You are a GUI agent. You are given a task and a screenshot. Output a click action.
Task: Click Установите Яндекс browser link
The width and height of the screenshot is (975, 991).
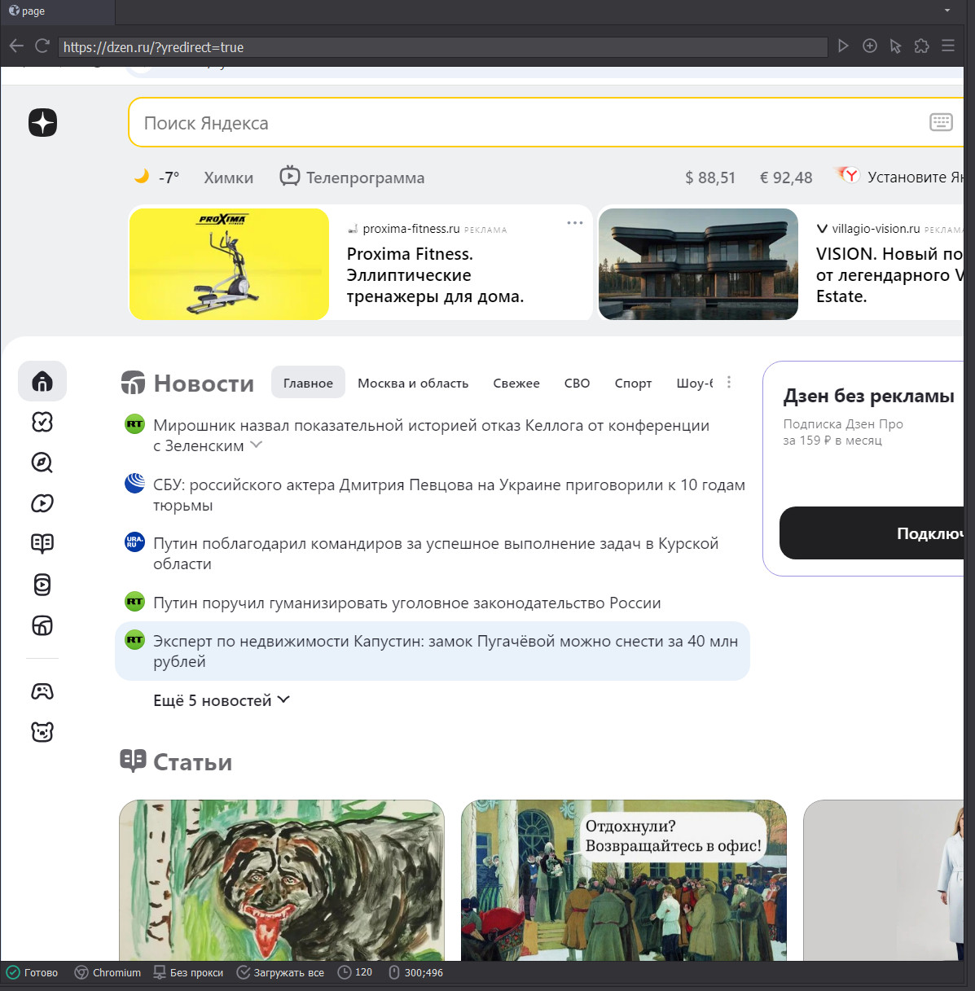[916, 177]
